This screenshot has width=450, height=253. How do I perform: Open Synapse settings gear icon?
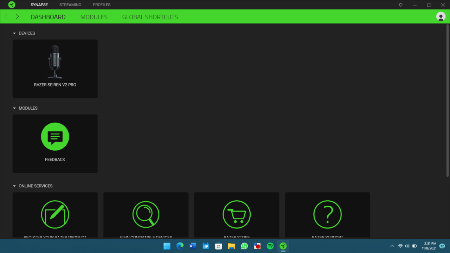[x=401, y=5]
